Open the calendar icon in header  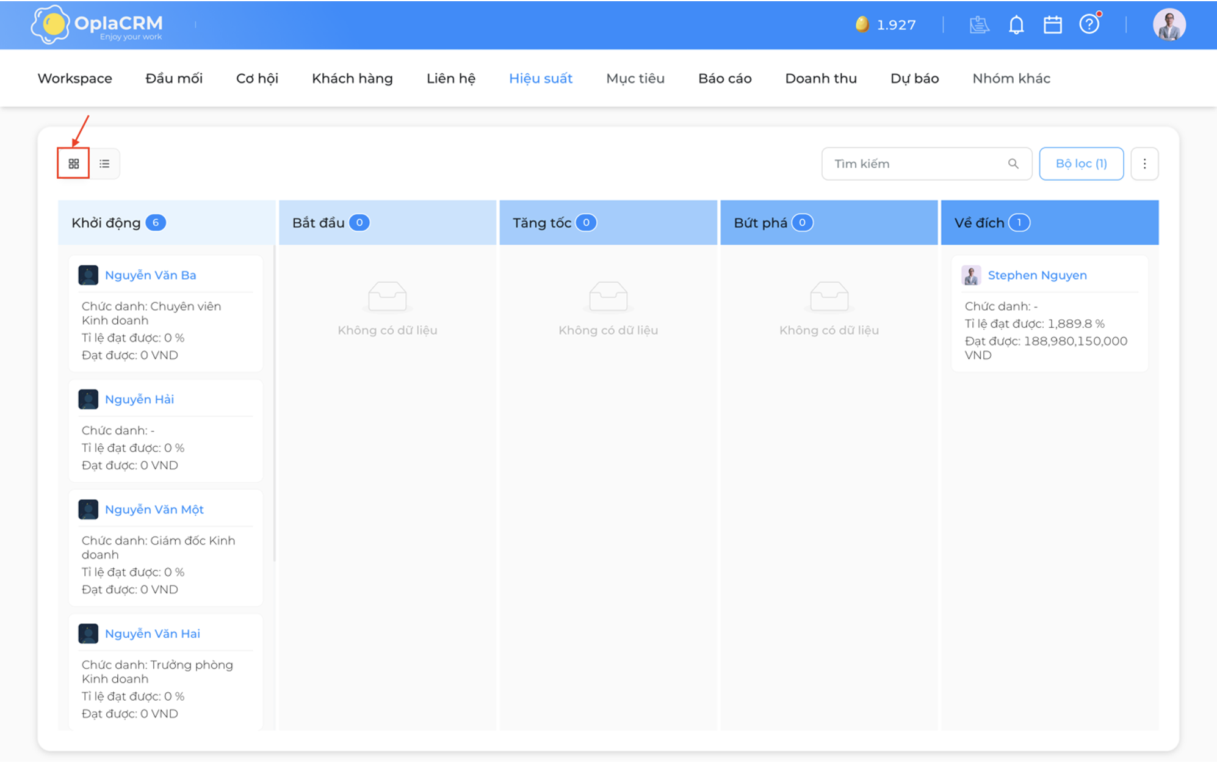pos(1053,24)
